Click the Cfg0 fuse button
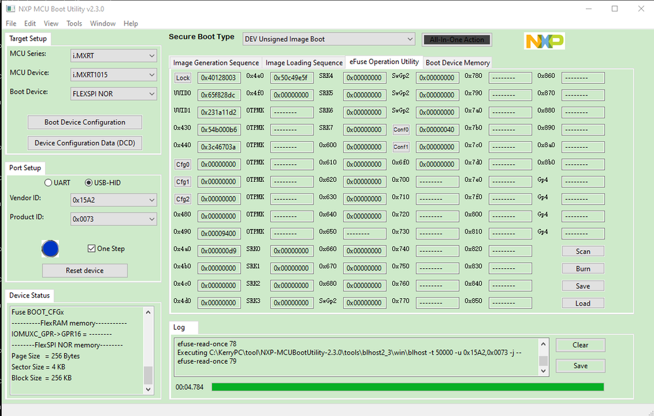 click(183, 165)
